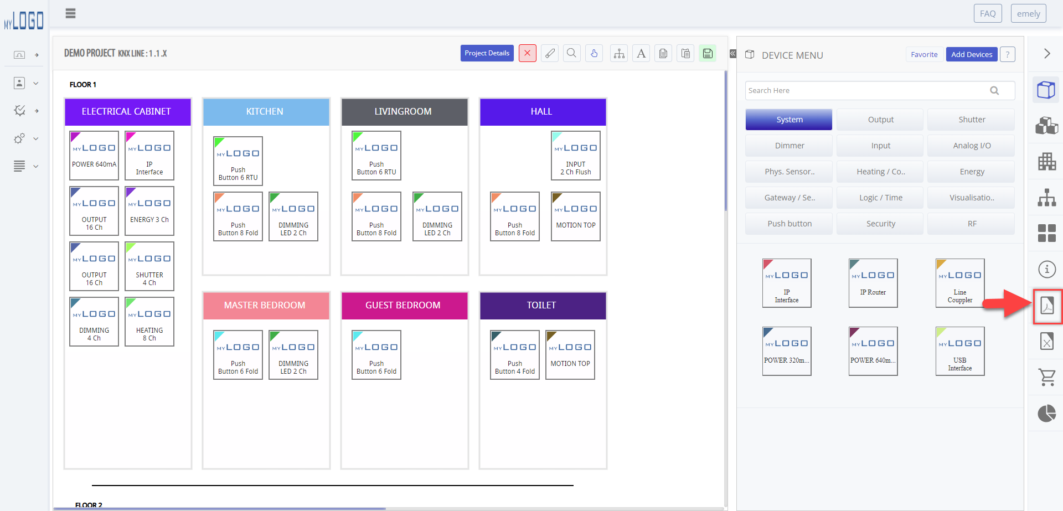Click the green save icon in the toolbar
The image size is (1063, 511).
click(x=707, y=53)
